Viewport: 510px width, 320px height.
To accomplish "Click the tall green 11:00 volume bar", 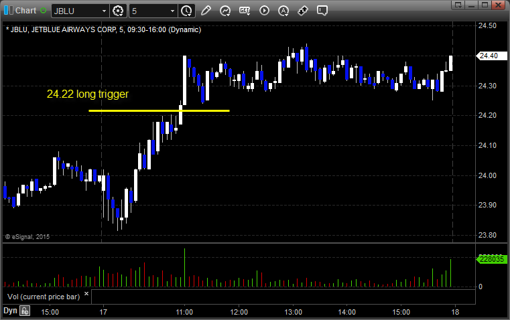I will pyautogui.click(x=185, y=267).
